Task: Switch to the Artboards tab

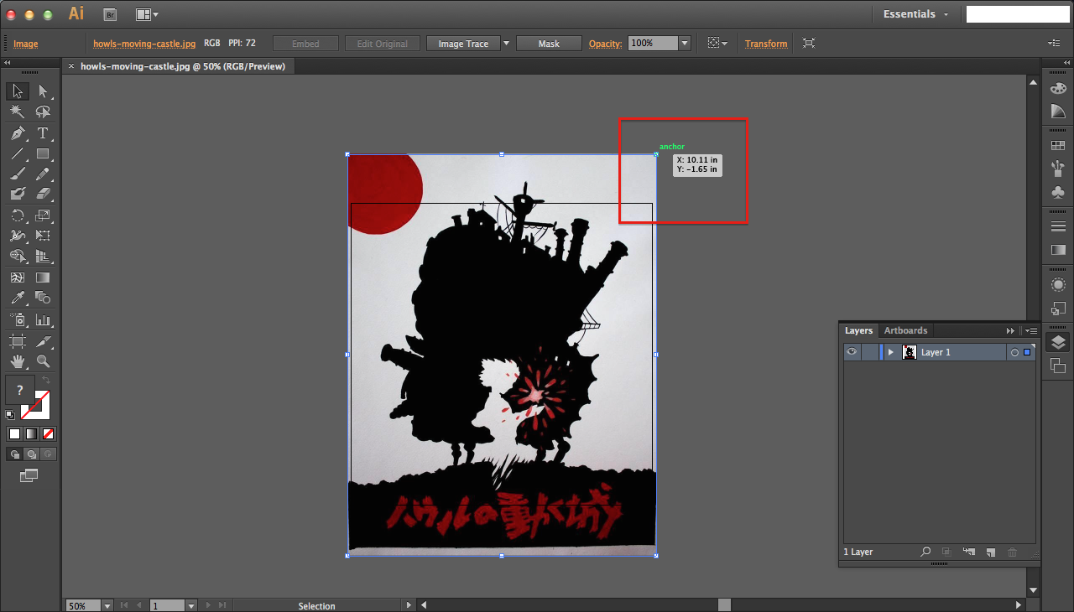Action: coord(905,330)
